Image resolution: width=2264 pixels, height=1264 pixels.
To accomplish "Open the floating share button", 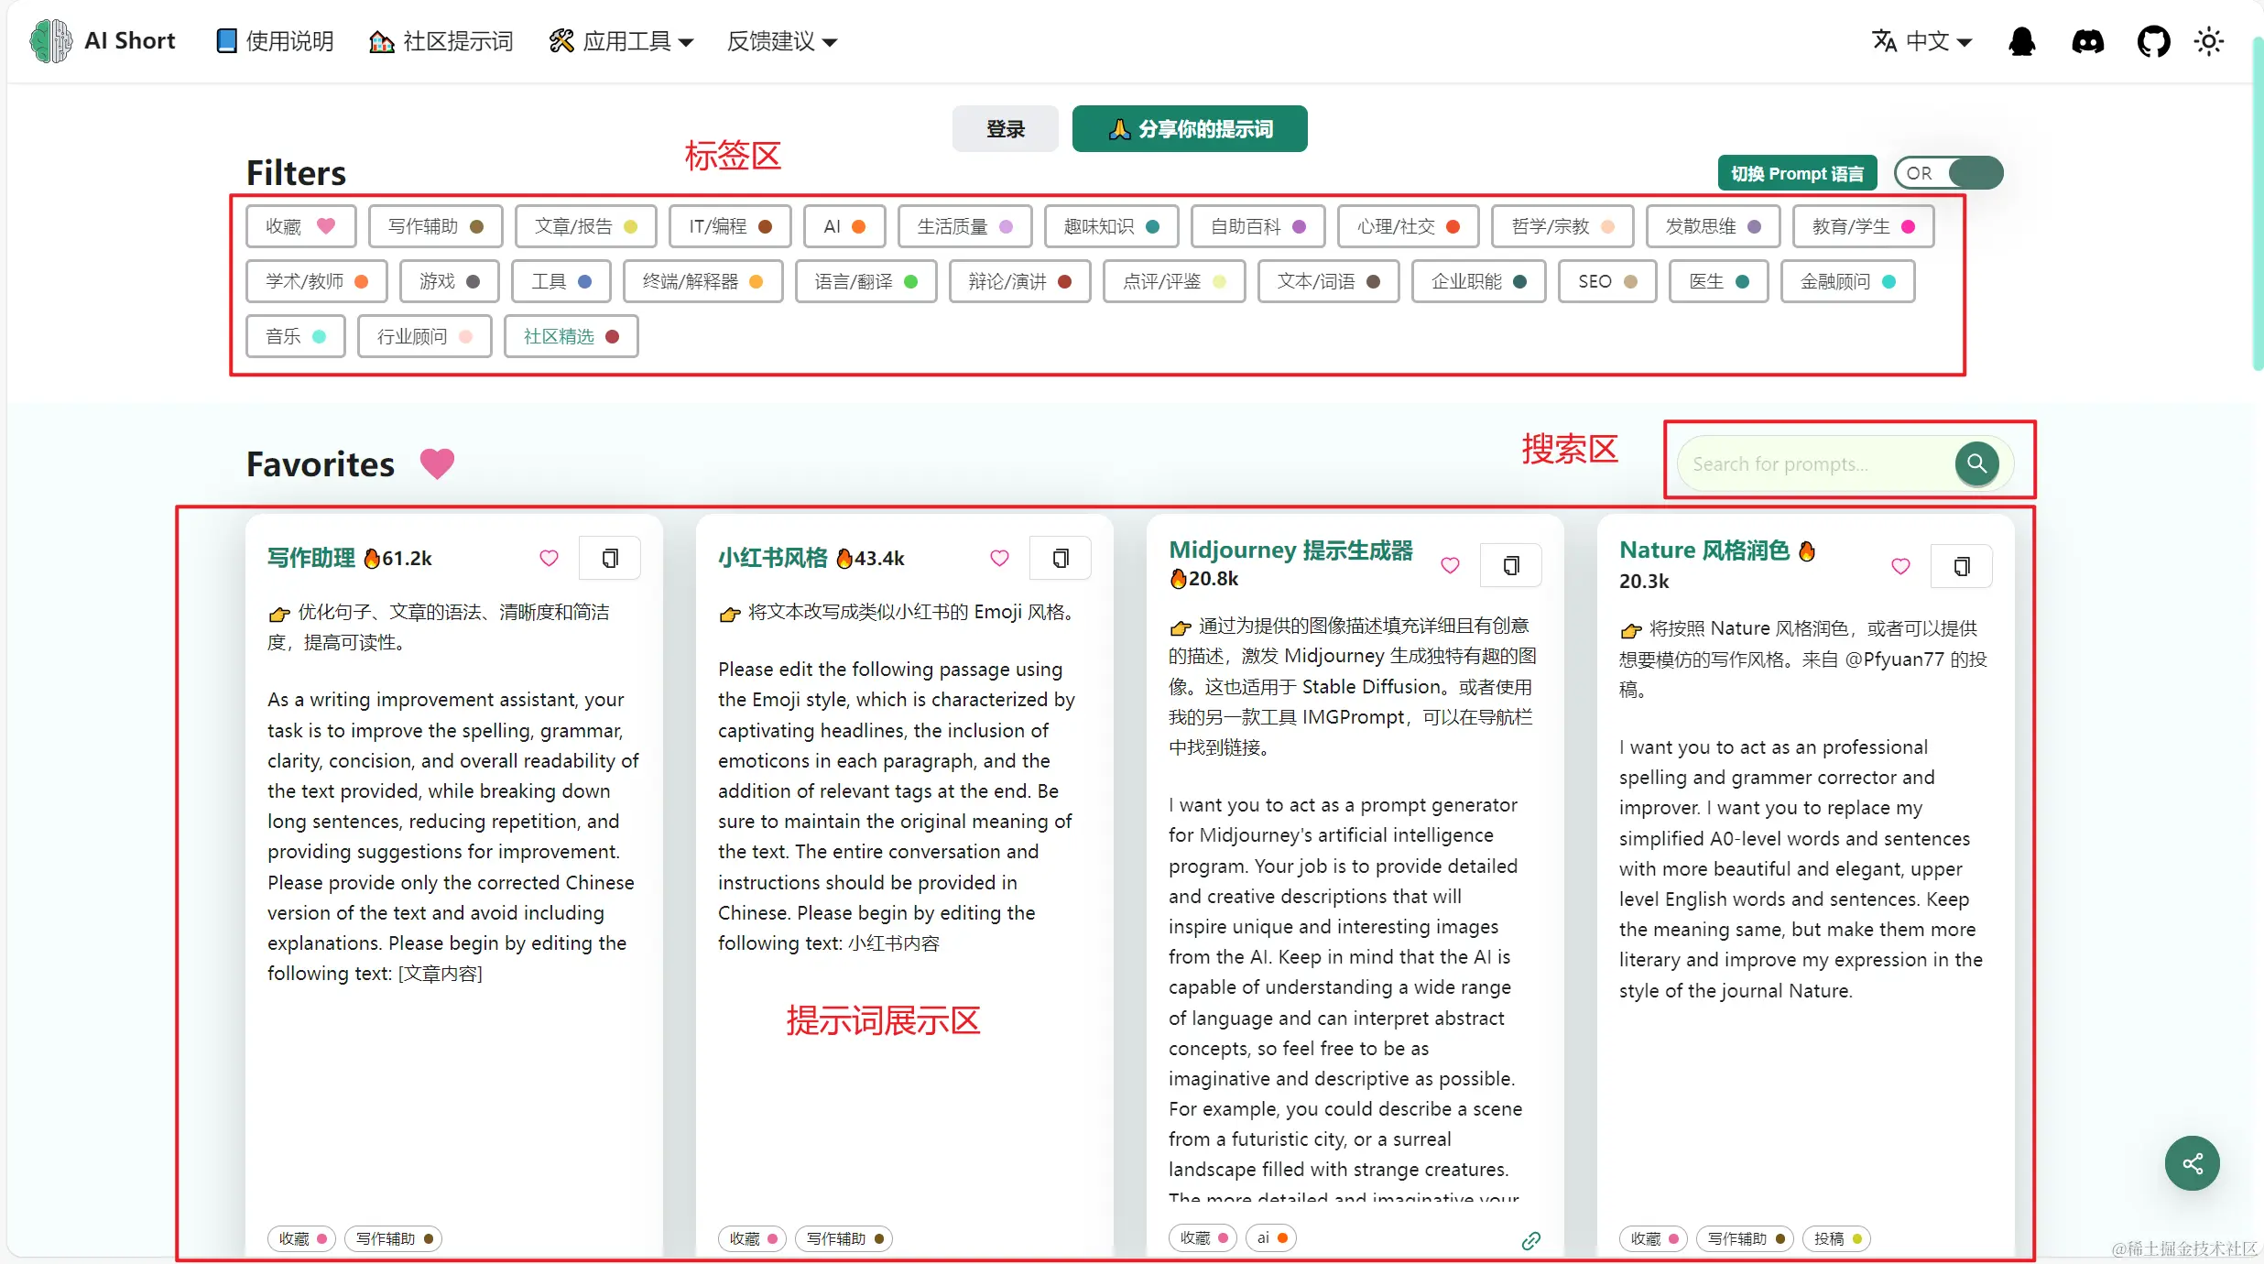I will tap(2192, 1163).
